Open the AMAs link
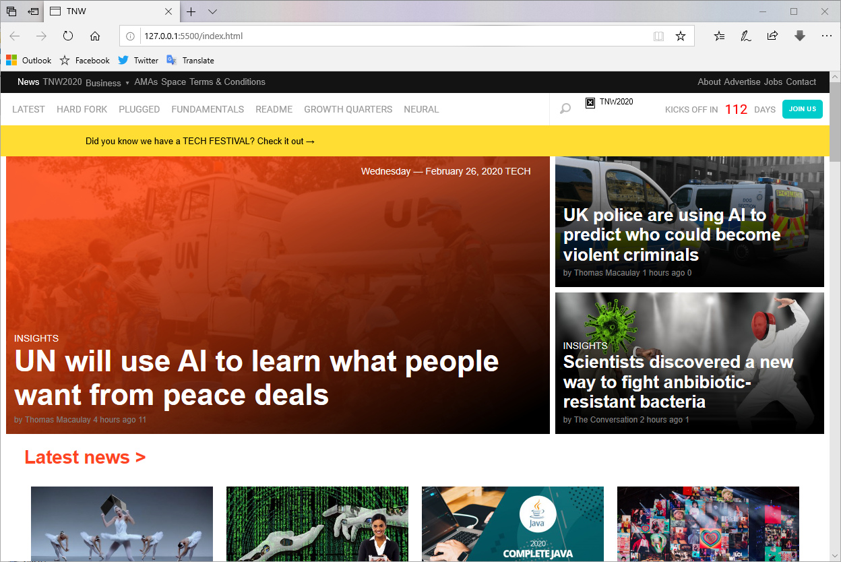The height and width of the screenshot is (562, 841). click(146, 82)
